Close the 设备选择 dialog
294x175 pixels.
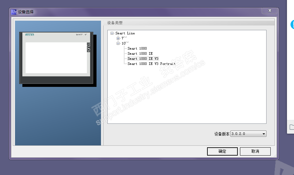click(269, 10)
